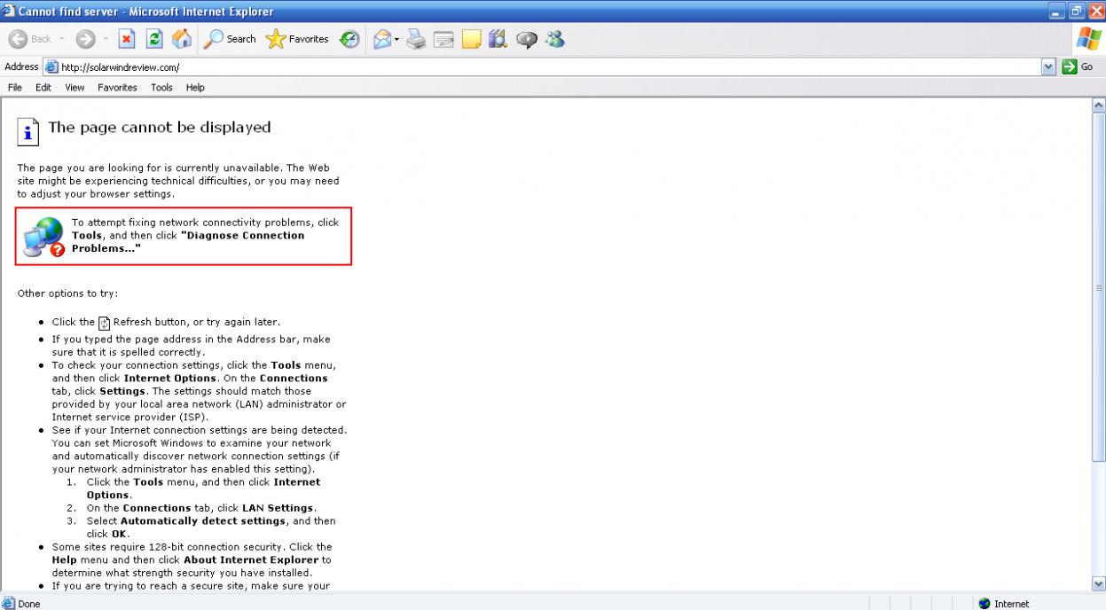Open the Search pane from toolbar
Image resolution: width=1106 pixels, height=610 pixels.
tap(230, 39)
